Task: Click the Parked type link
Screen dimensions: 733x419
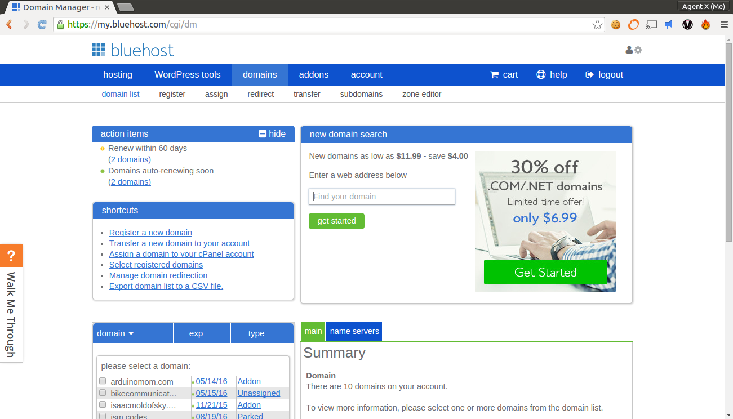Action: point(250,416)
